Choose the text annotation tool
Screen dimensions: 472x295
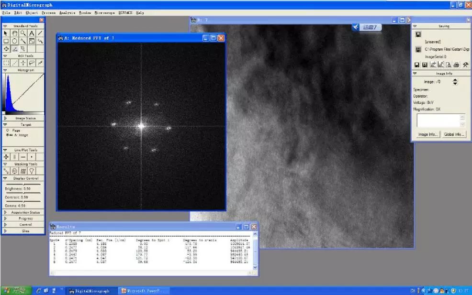click(32, 33)
